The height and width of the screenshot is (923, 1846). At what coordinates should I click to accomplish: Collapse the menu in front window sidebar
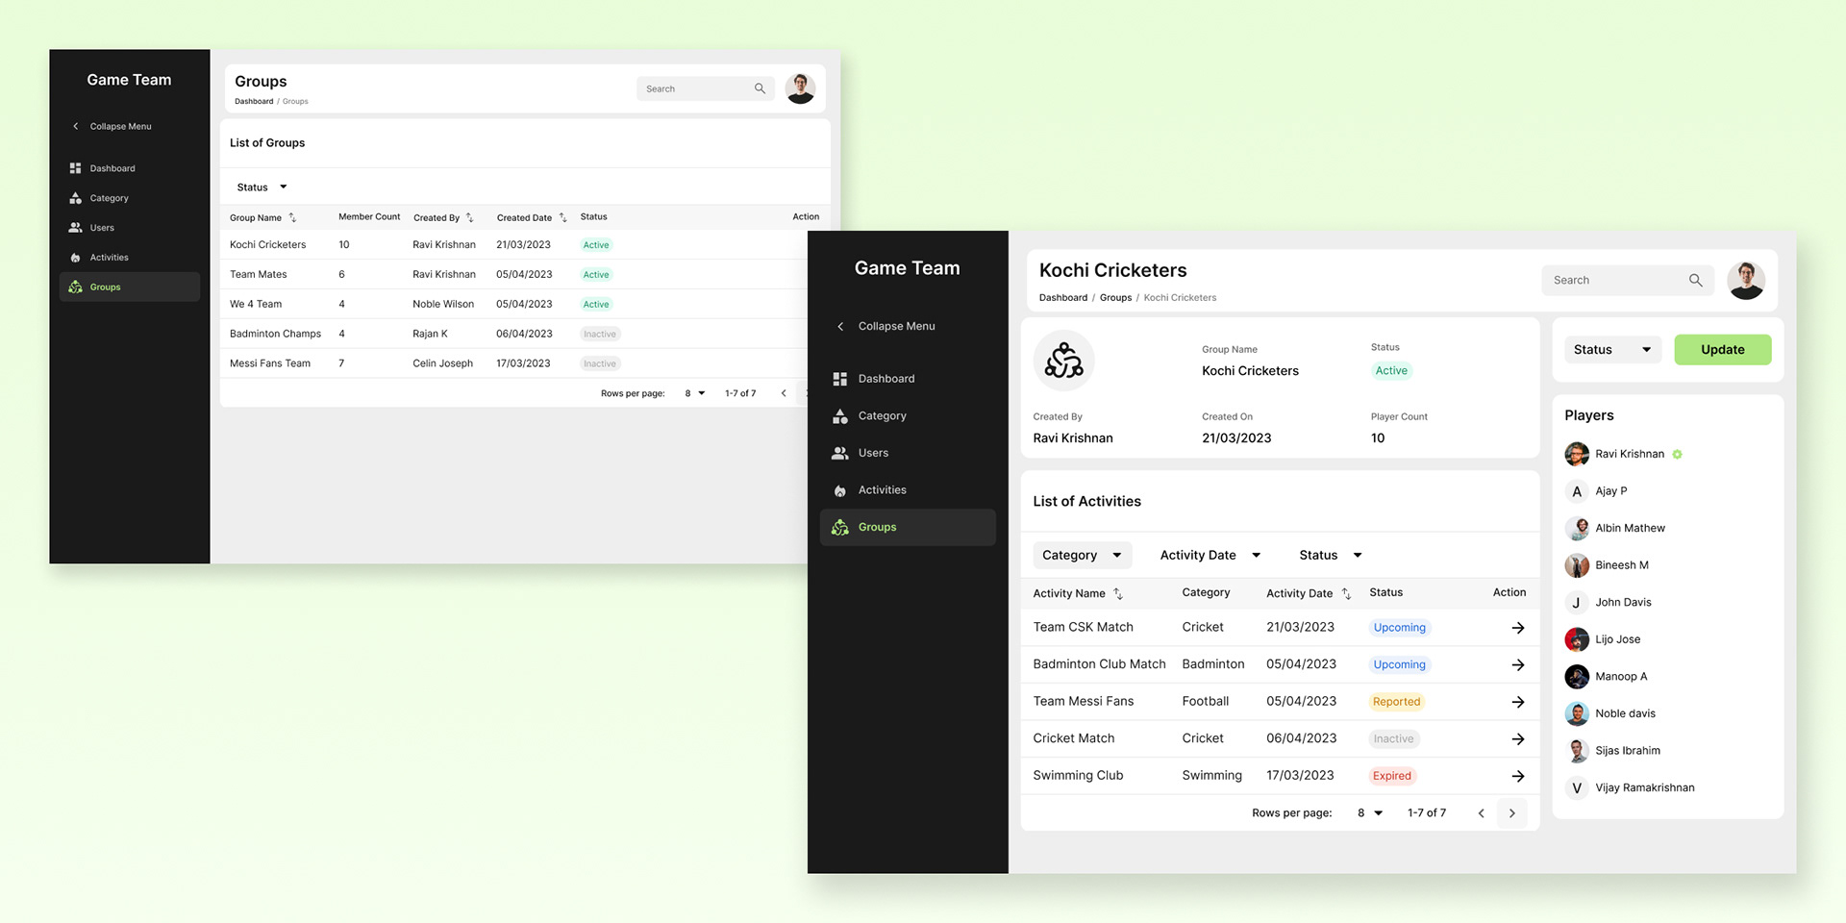click(x=886, y=326)
